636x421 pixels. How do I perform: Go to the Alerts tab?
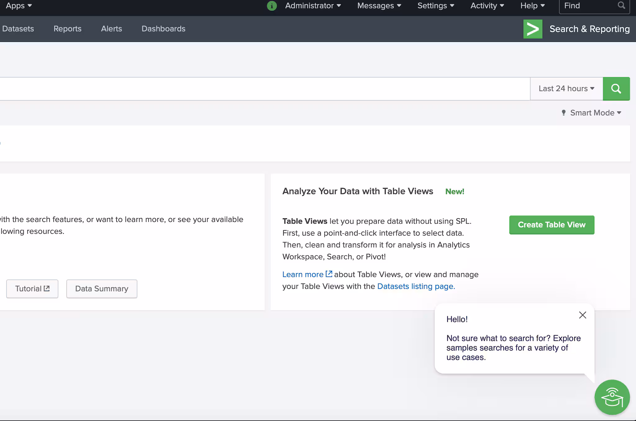coord(111,29)
